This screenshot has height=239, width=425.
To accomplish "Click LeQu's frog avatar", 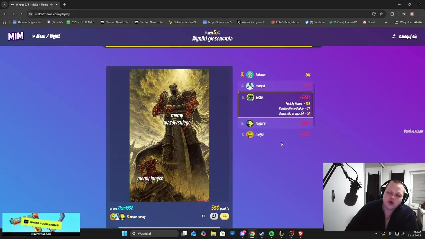I will 250,97.
